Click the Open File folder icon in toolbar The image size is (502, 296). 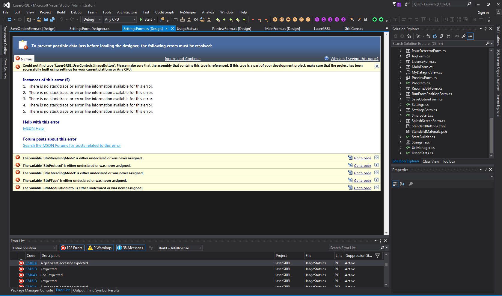click(x=39, y=19)
